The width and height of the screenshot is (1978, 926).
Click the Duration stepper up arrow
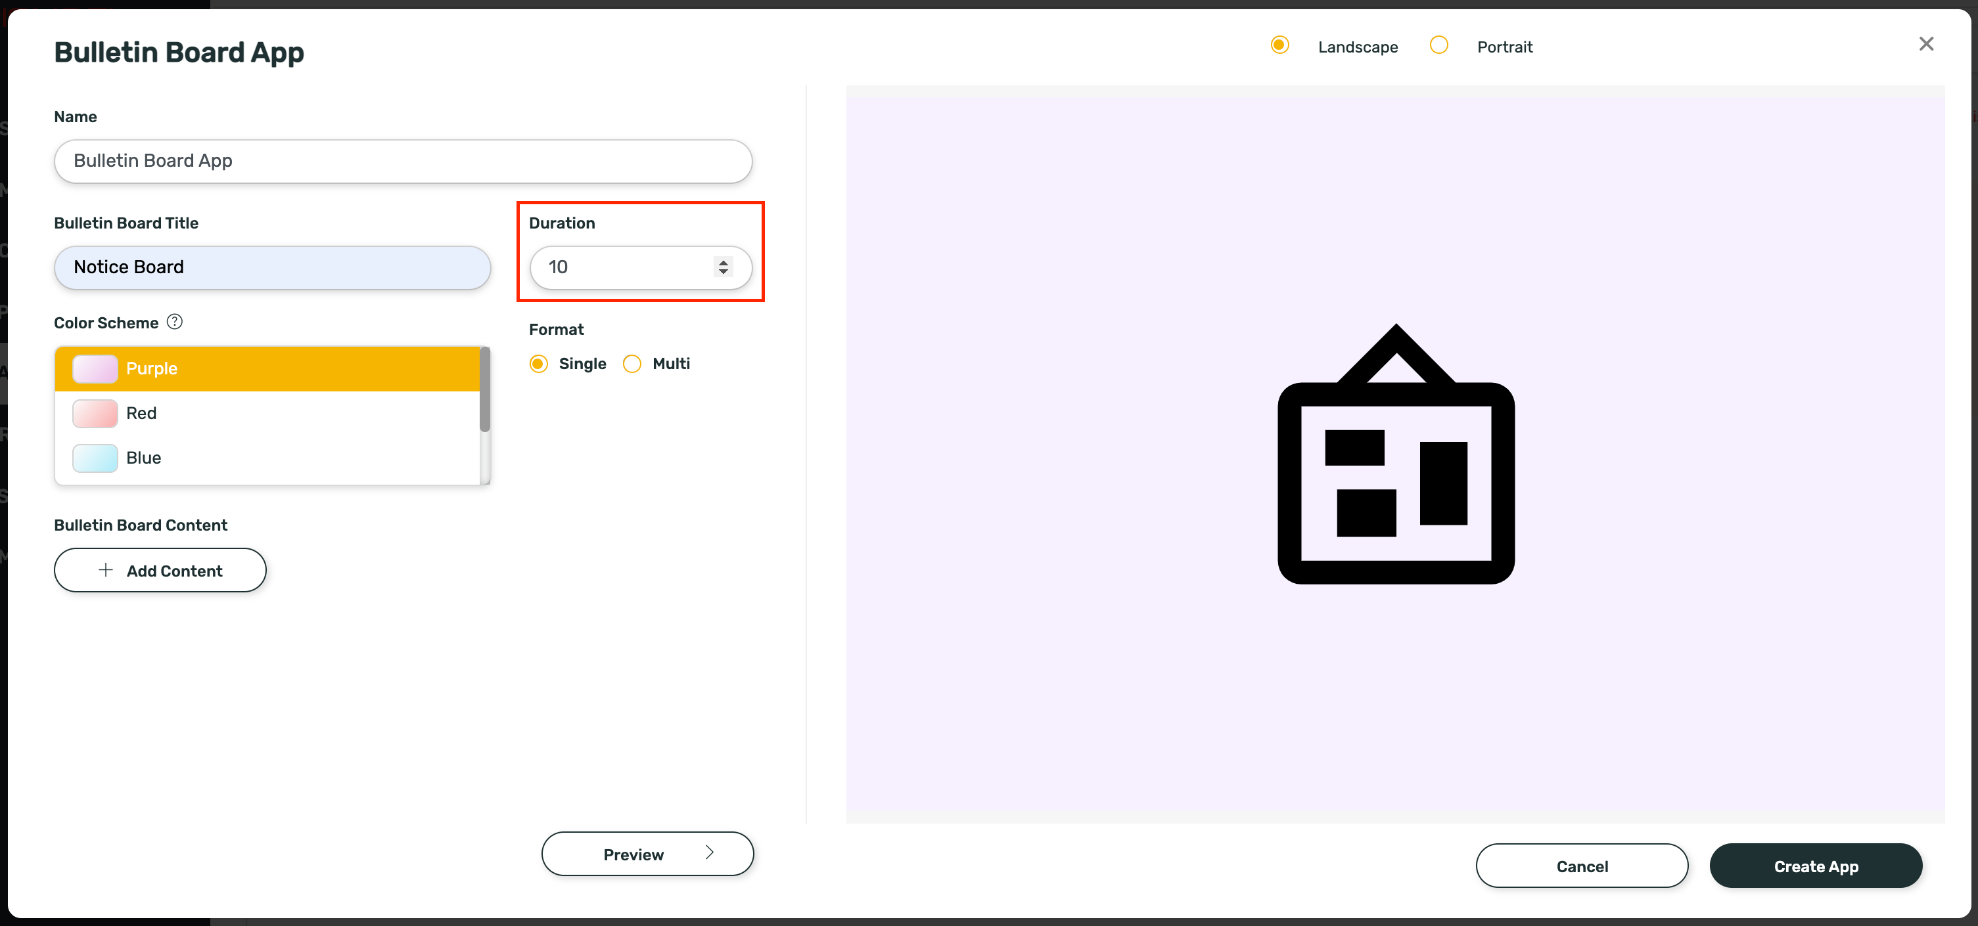point(724,263)
